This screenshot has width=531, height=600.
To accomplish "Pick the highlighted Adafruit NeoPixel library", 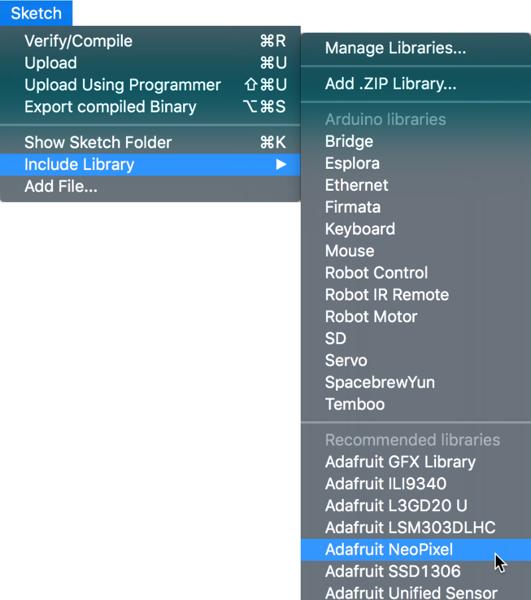I will click(x=416, y=550).
